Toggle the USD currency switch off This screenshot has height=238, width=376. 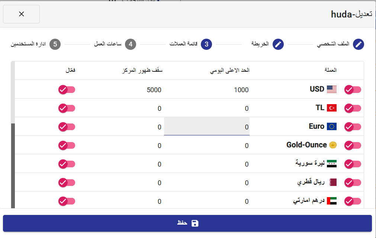tap(353, 90)
